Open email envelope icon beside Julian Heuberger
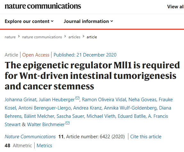184x152 pixels. point(77,98)
